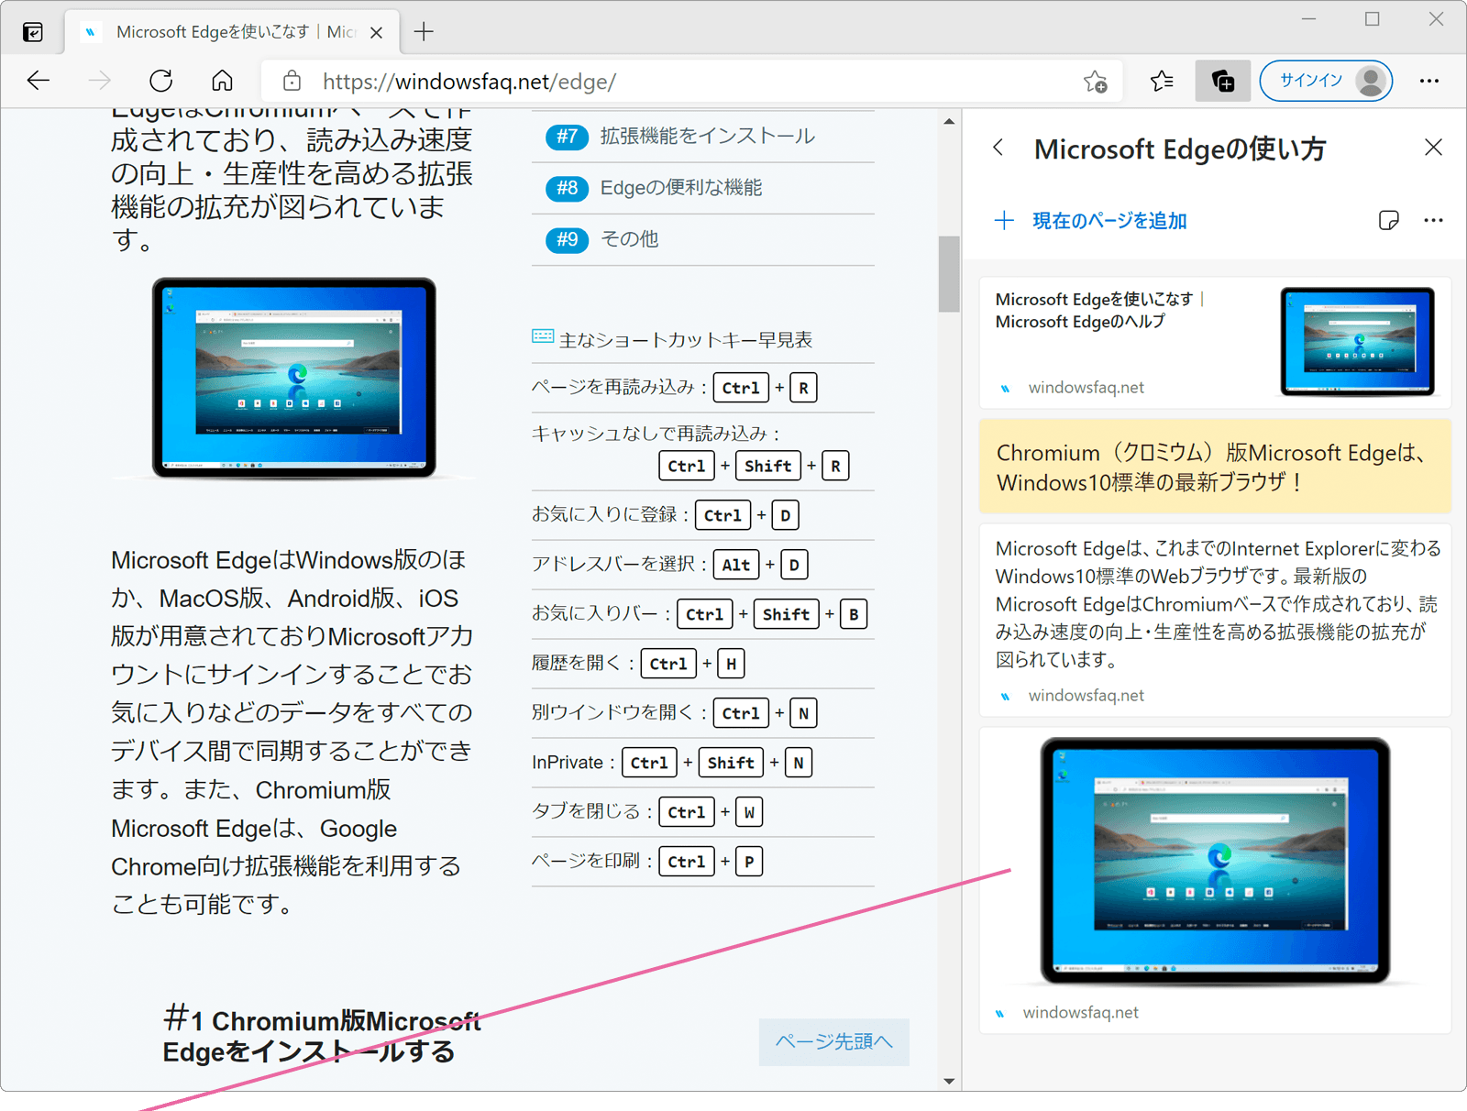
Task: Go back to previous page
Action: (x=39, y=81)
